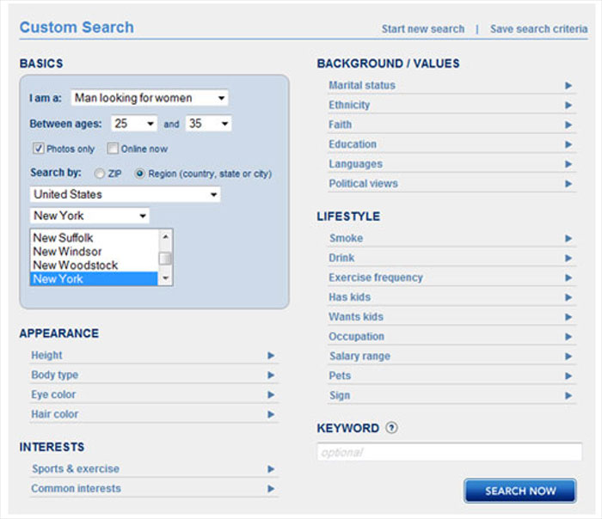
Task: Open the minimum age 25 dropdown
Action: 133,124
